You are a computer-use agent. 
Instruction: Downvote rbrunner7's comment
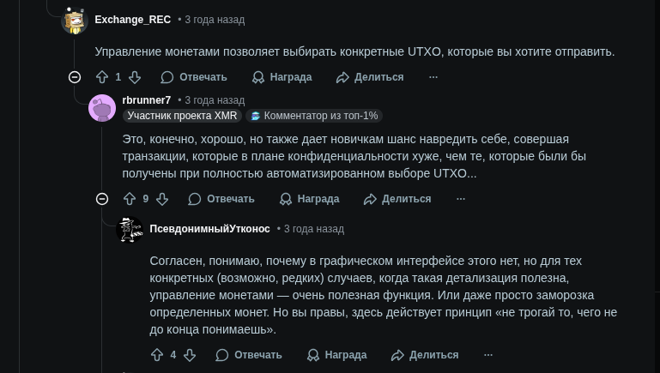pyautogui.click(x=162, y=199)
